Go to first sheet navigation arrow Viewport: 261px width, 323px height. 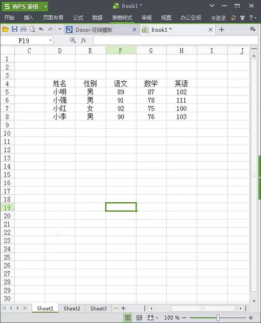tap(4, 308)
